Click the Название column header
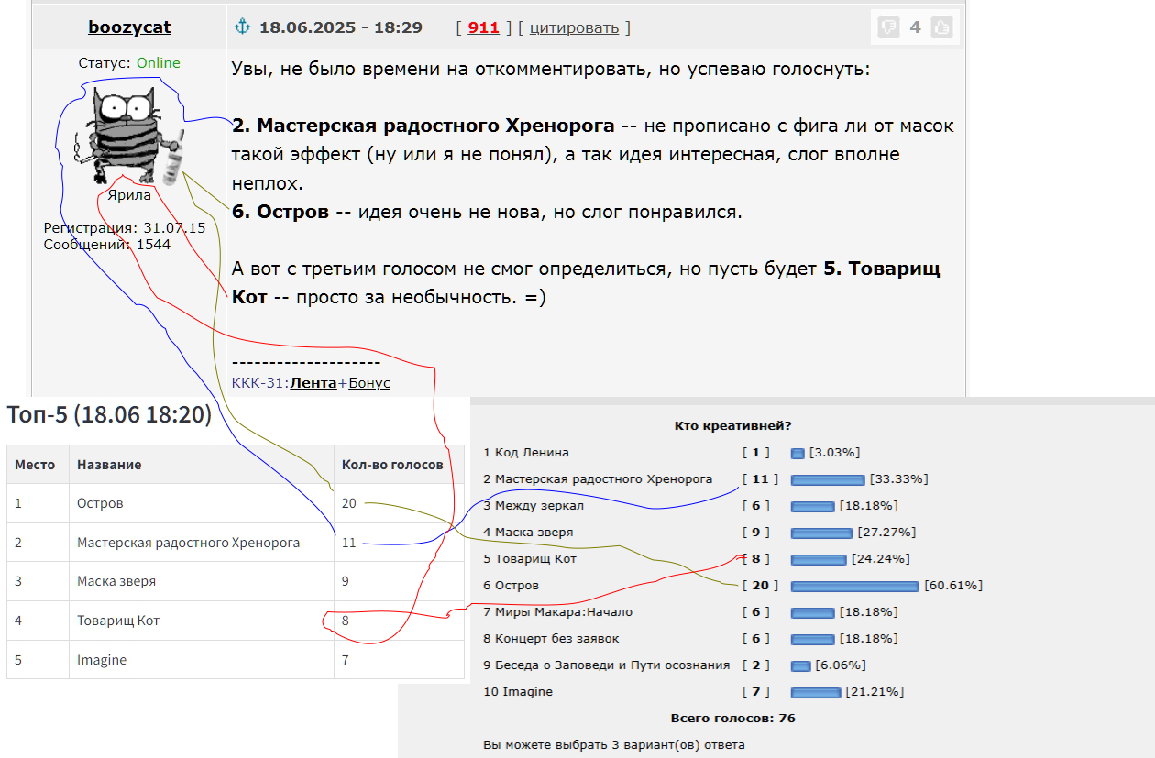1155x758 pixels. tap(109, 465)
